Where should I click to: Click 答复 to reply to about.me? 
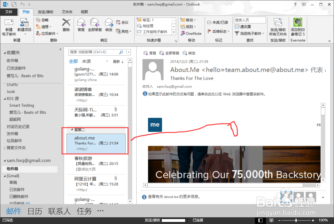tap(81, 25)
